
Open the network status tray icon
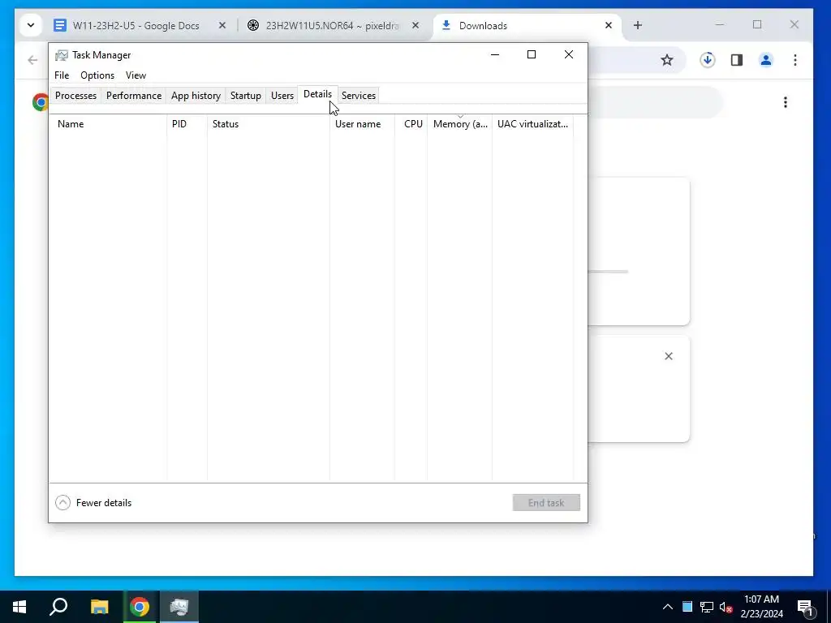707,607
